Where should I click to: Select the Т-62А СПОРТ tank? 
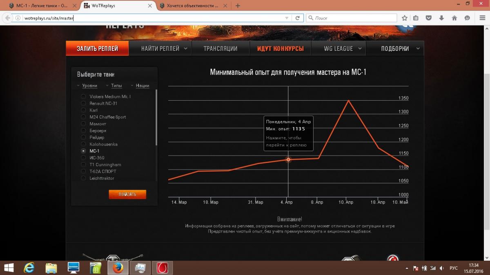tap(83, 172)
